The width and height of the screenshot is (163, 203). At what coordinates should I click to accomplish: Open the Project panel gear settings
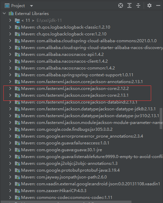[149, 5]
